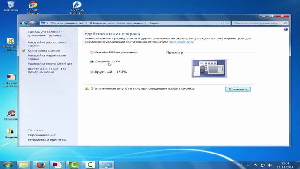Select the Large 150% radio option
Image resolution: width=300 pixels, height=169 pixels.
coord(92,72)
